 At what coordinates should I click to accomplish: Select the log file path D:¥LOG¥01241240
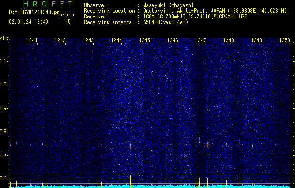[31, 12]
